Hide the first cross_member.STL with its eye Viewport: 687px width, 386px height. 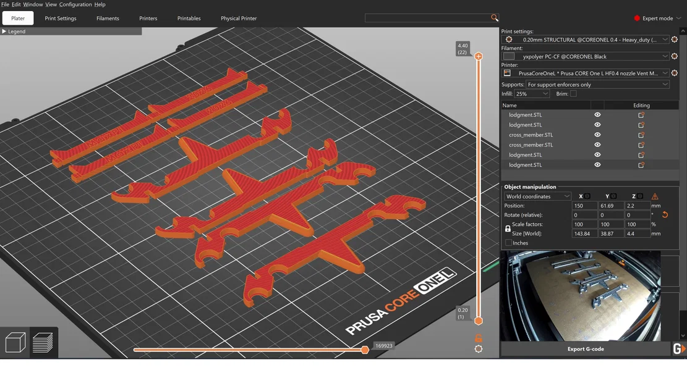click(597, 135)
